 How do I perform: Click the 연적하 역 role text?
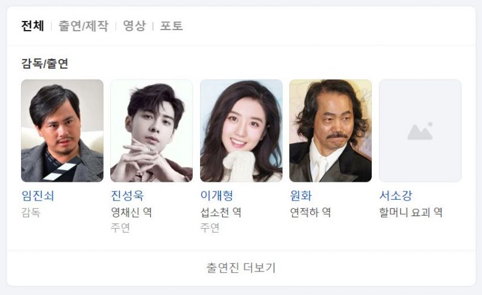pos(310,213)
